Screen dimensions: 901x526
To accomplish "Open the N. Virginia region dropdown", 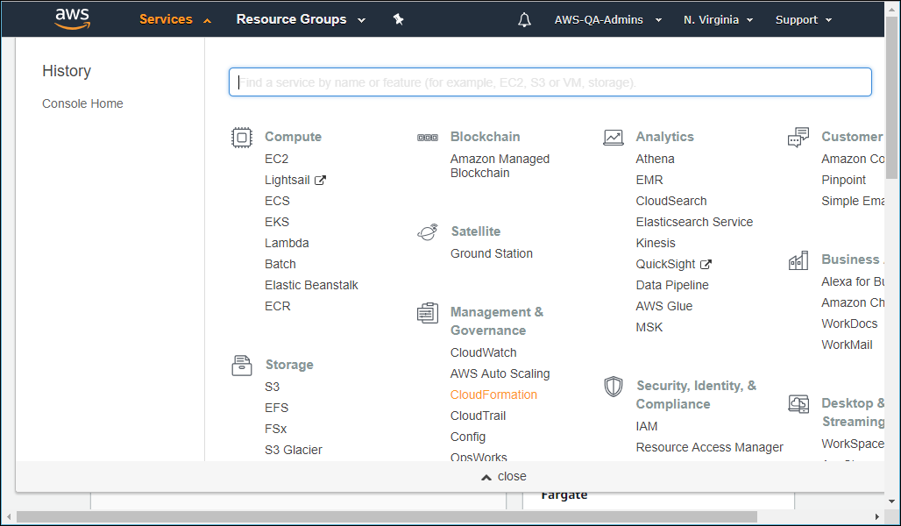I will click(719, 19).
